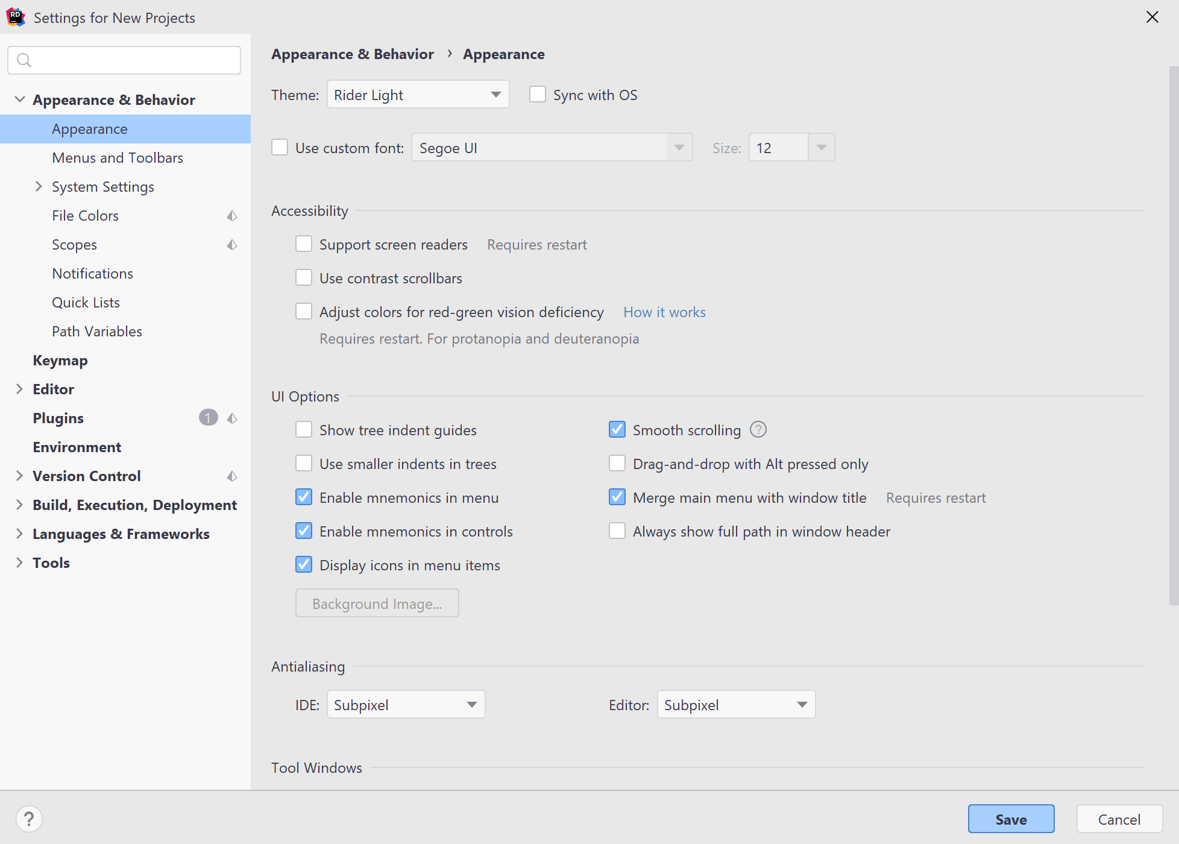The image size is (1179, 844).
Task: Open the IDE antialiasing dropdown
Action: [x=406, y=704]
